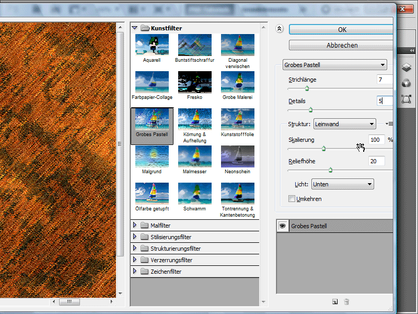Select the Malmesser filter
The image size is (418, 314).
(x=194, y=156)
